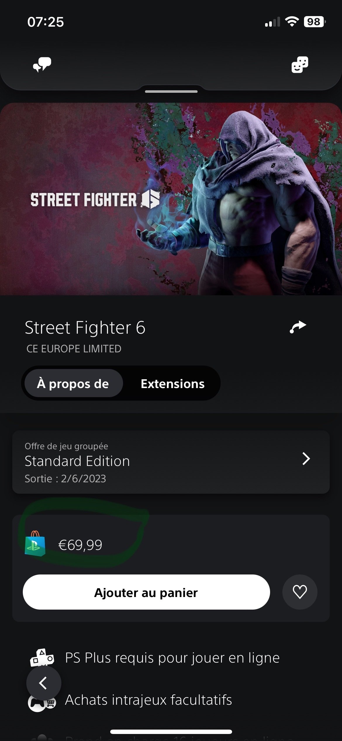Tap the battery indicator showing 98
The image size is (342, 741).
pyautogui.click(x=315, y=22)
